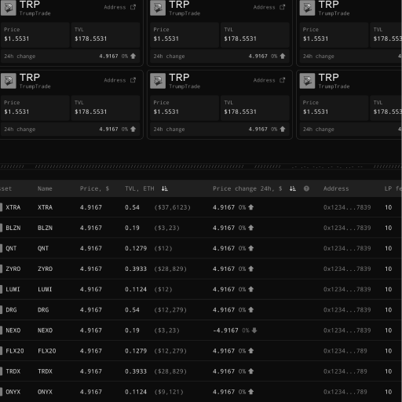Viewport: 402px width, 402px height.
Task: Select ZYRO in the Name column
Action: (x=45, y=269)
